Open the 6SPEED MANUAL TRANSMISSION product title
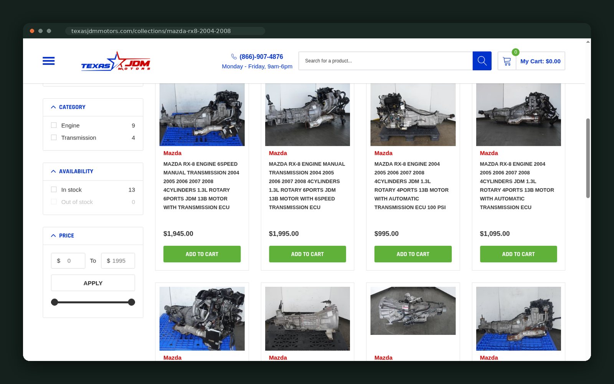The height and width of the screenshot is (384, 614). pyautogui.click(x=201, y=185)
